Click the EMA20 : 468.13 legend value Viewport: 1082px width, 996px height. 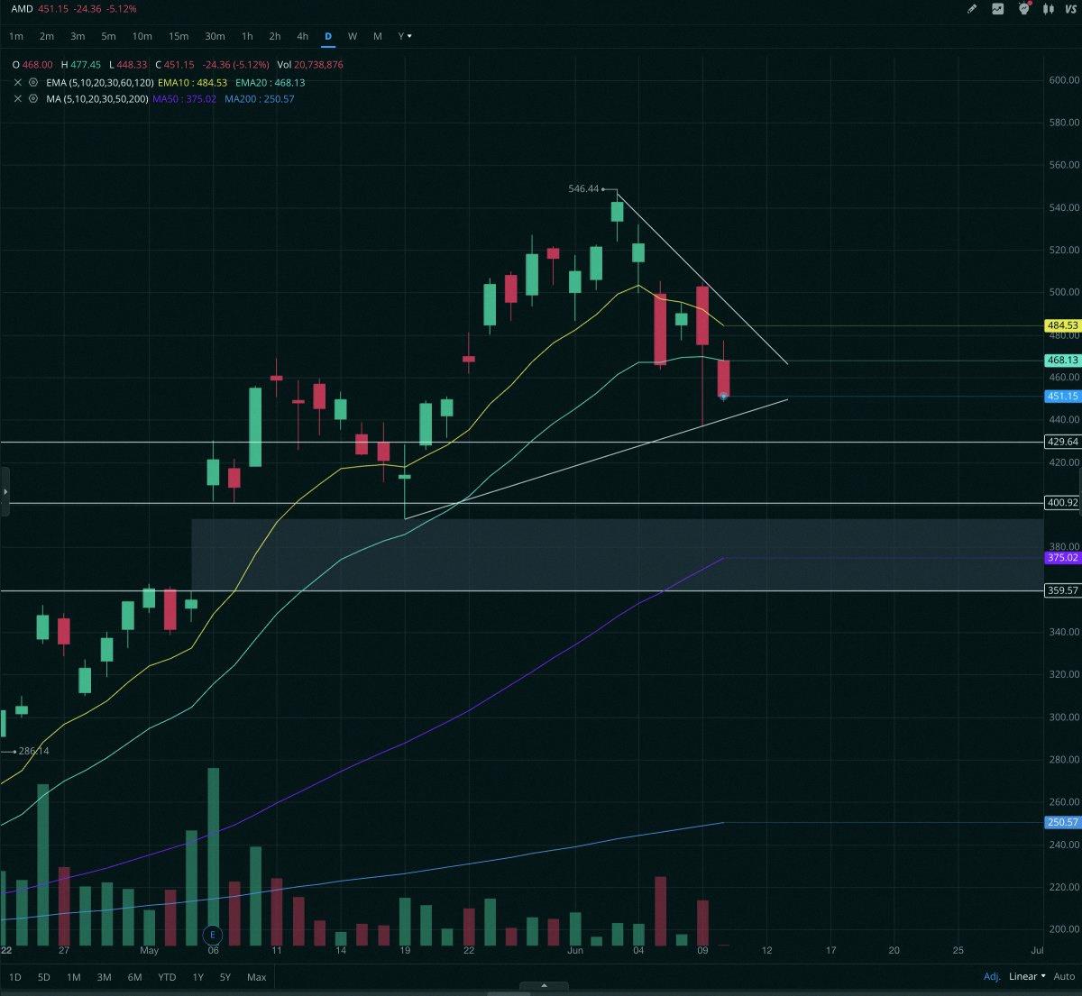(x=270, y=82)
